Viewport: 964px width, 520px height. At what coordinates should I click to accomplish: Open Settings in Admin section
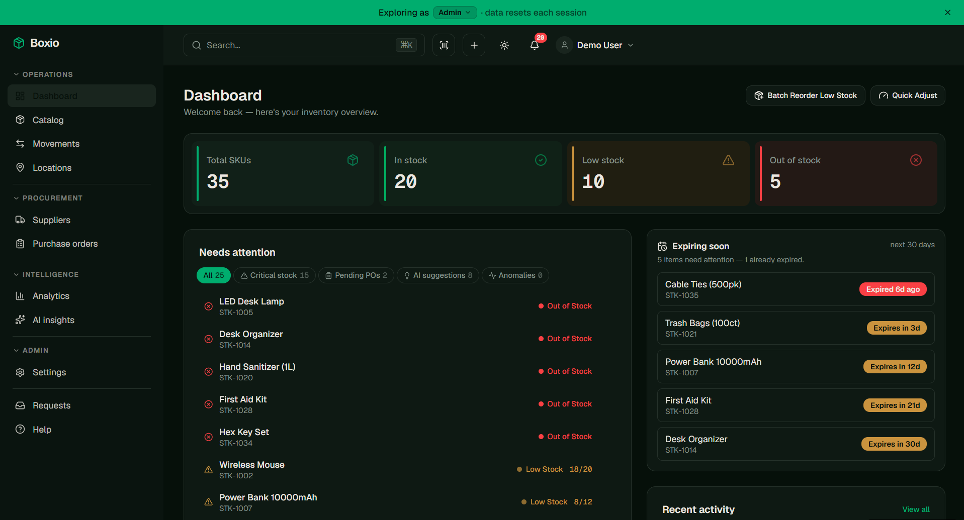81,372
